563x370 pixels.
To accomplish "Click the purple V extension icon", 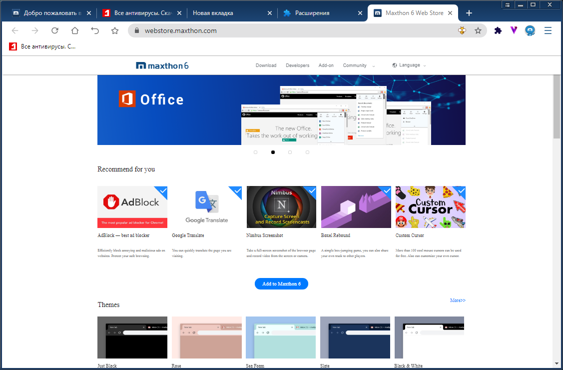I will pyautogui.click(x=514, y=30).
